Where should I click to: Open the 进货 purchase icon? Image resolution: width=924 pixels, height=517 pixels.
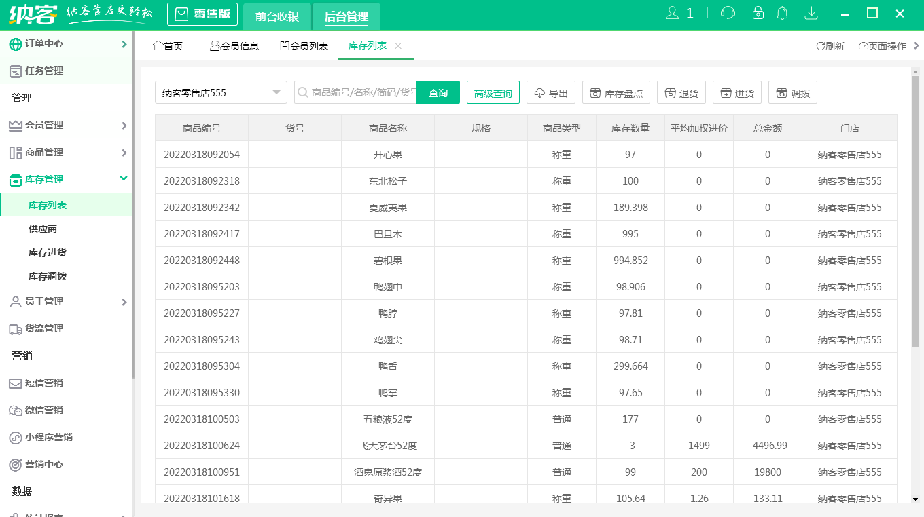[x=736, y=92]
